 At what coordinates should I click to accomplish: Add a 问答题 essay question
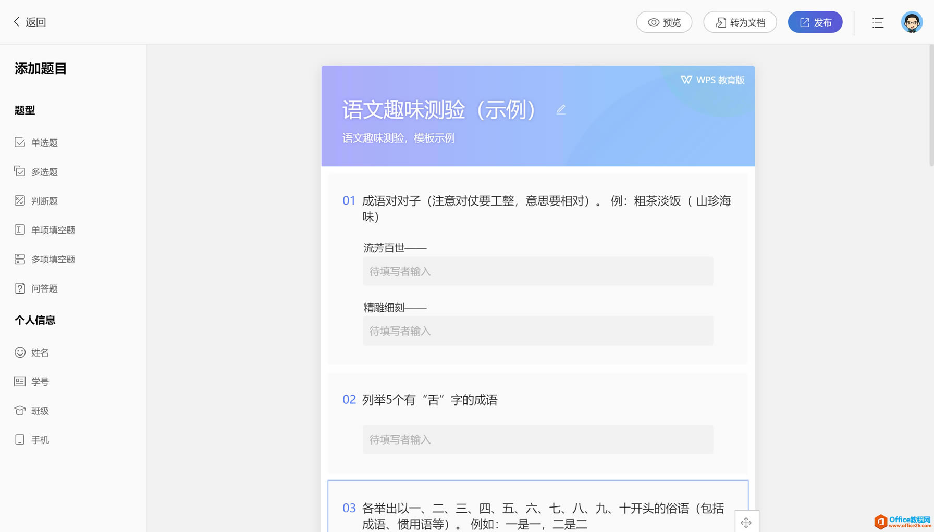[36, 288]
